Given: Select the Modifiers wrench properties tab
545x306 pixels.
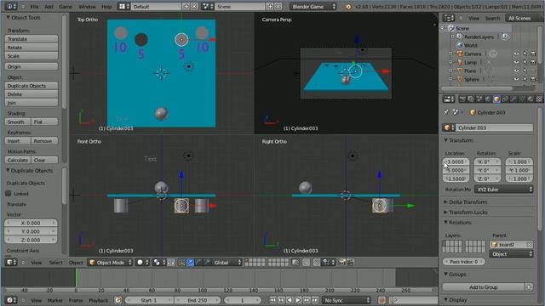Looking at the screenshot, I should coord(513,99).
